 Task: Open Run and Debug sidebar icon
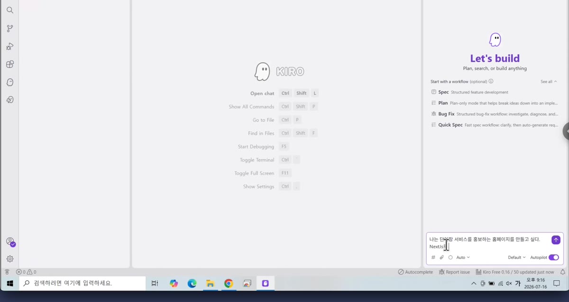[10, 46]
